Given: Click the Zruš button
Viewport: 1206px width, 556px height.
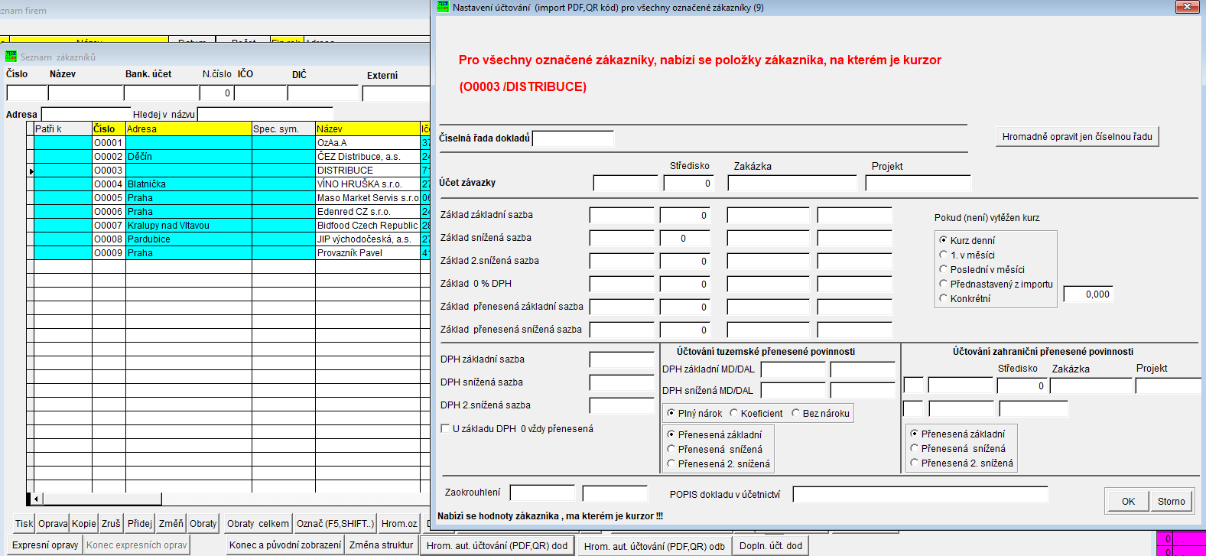Looking at the screenshot, I should pos(111,523).
